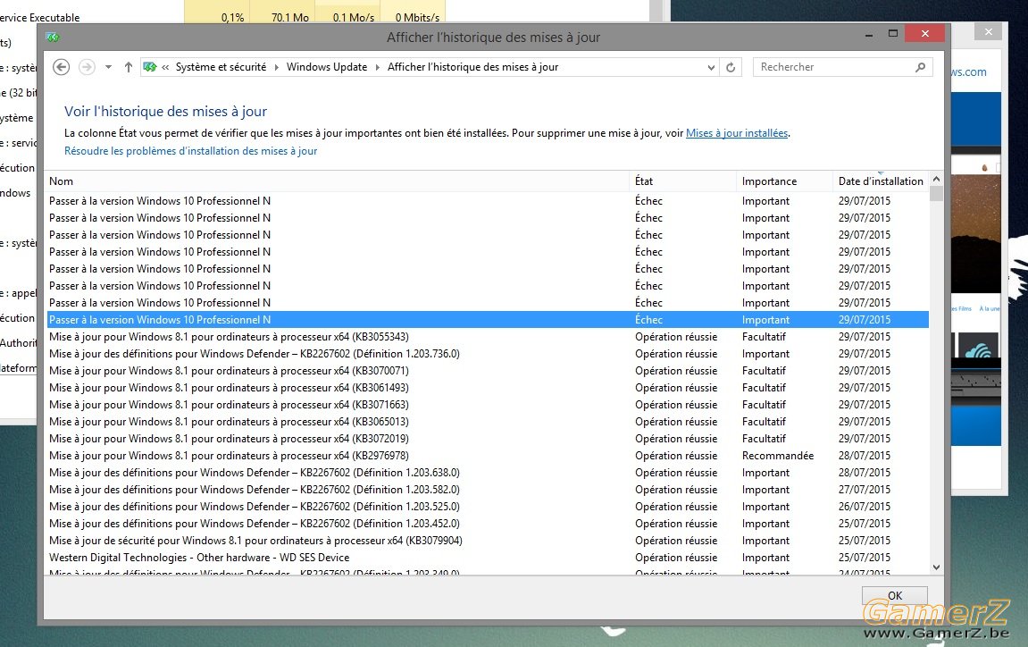
Task: Click the Forward arrow navigation button
Action: click(x=87, y=67)
